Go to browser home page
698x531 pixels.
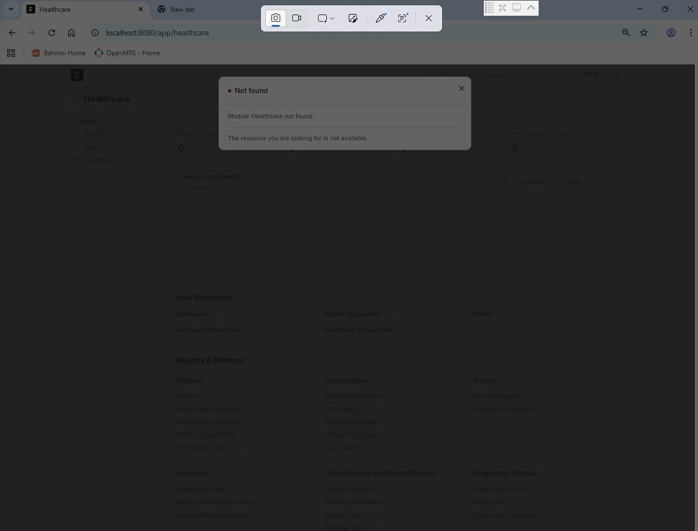pos(71,33)
